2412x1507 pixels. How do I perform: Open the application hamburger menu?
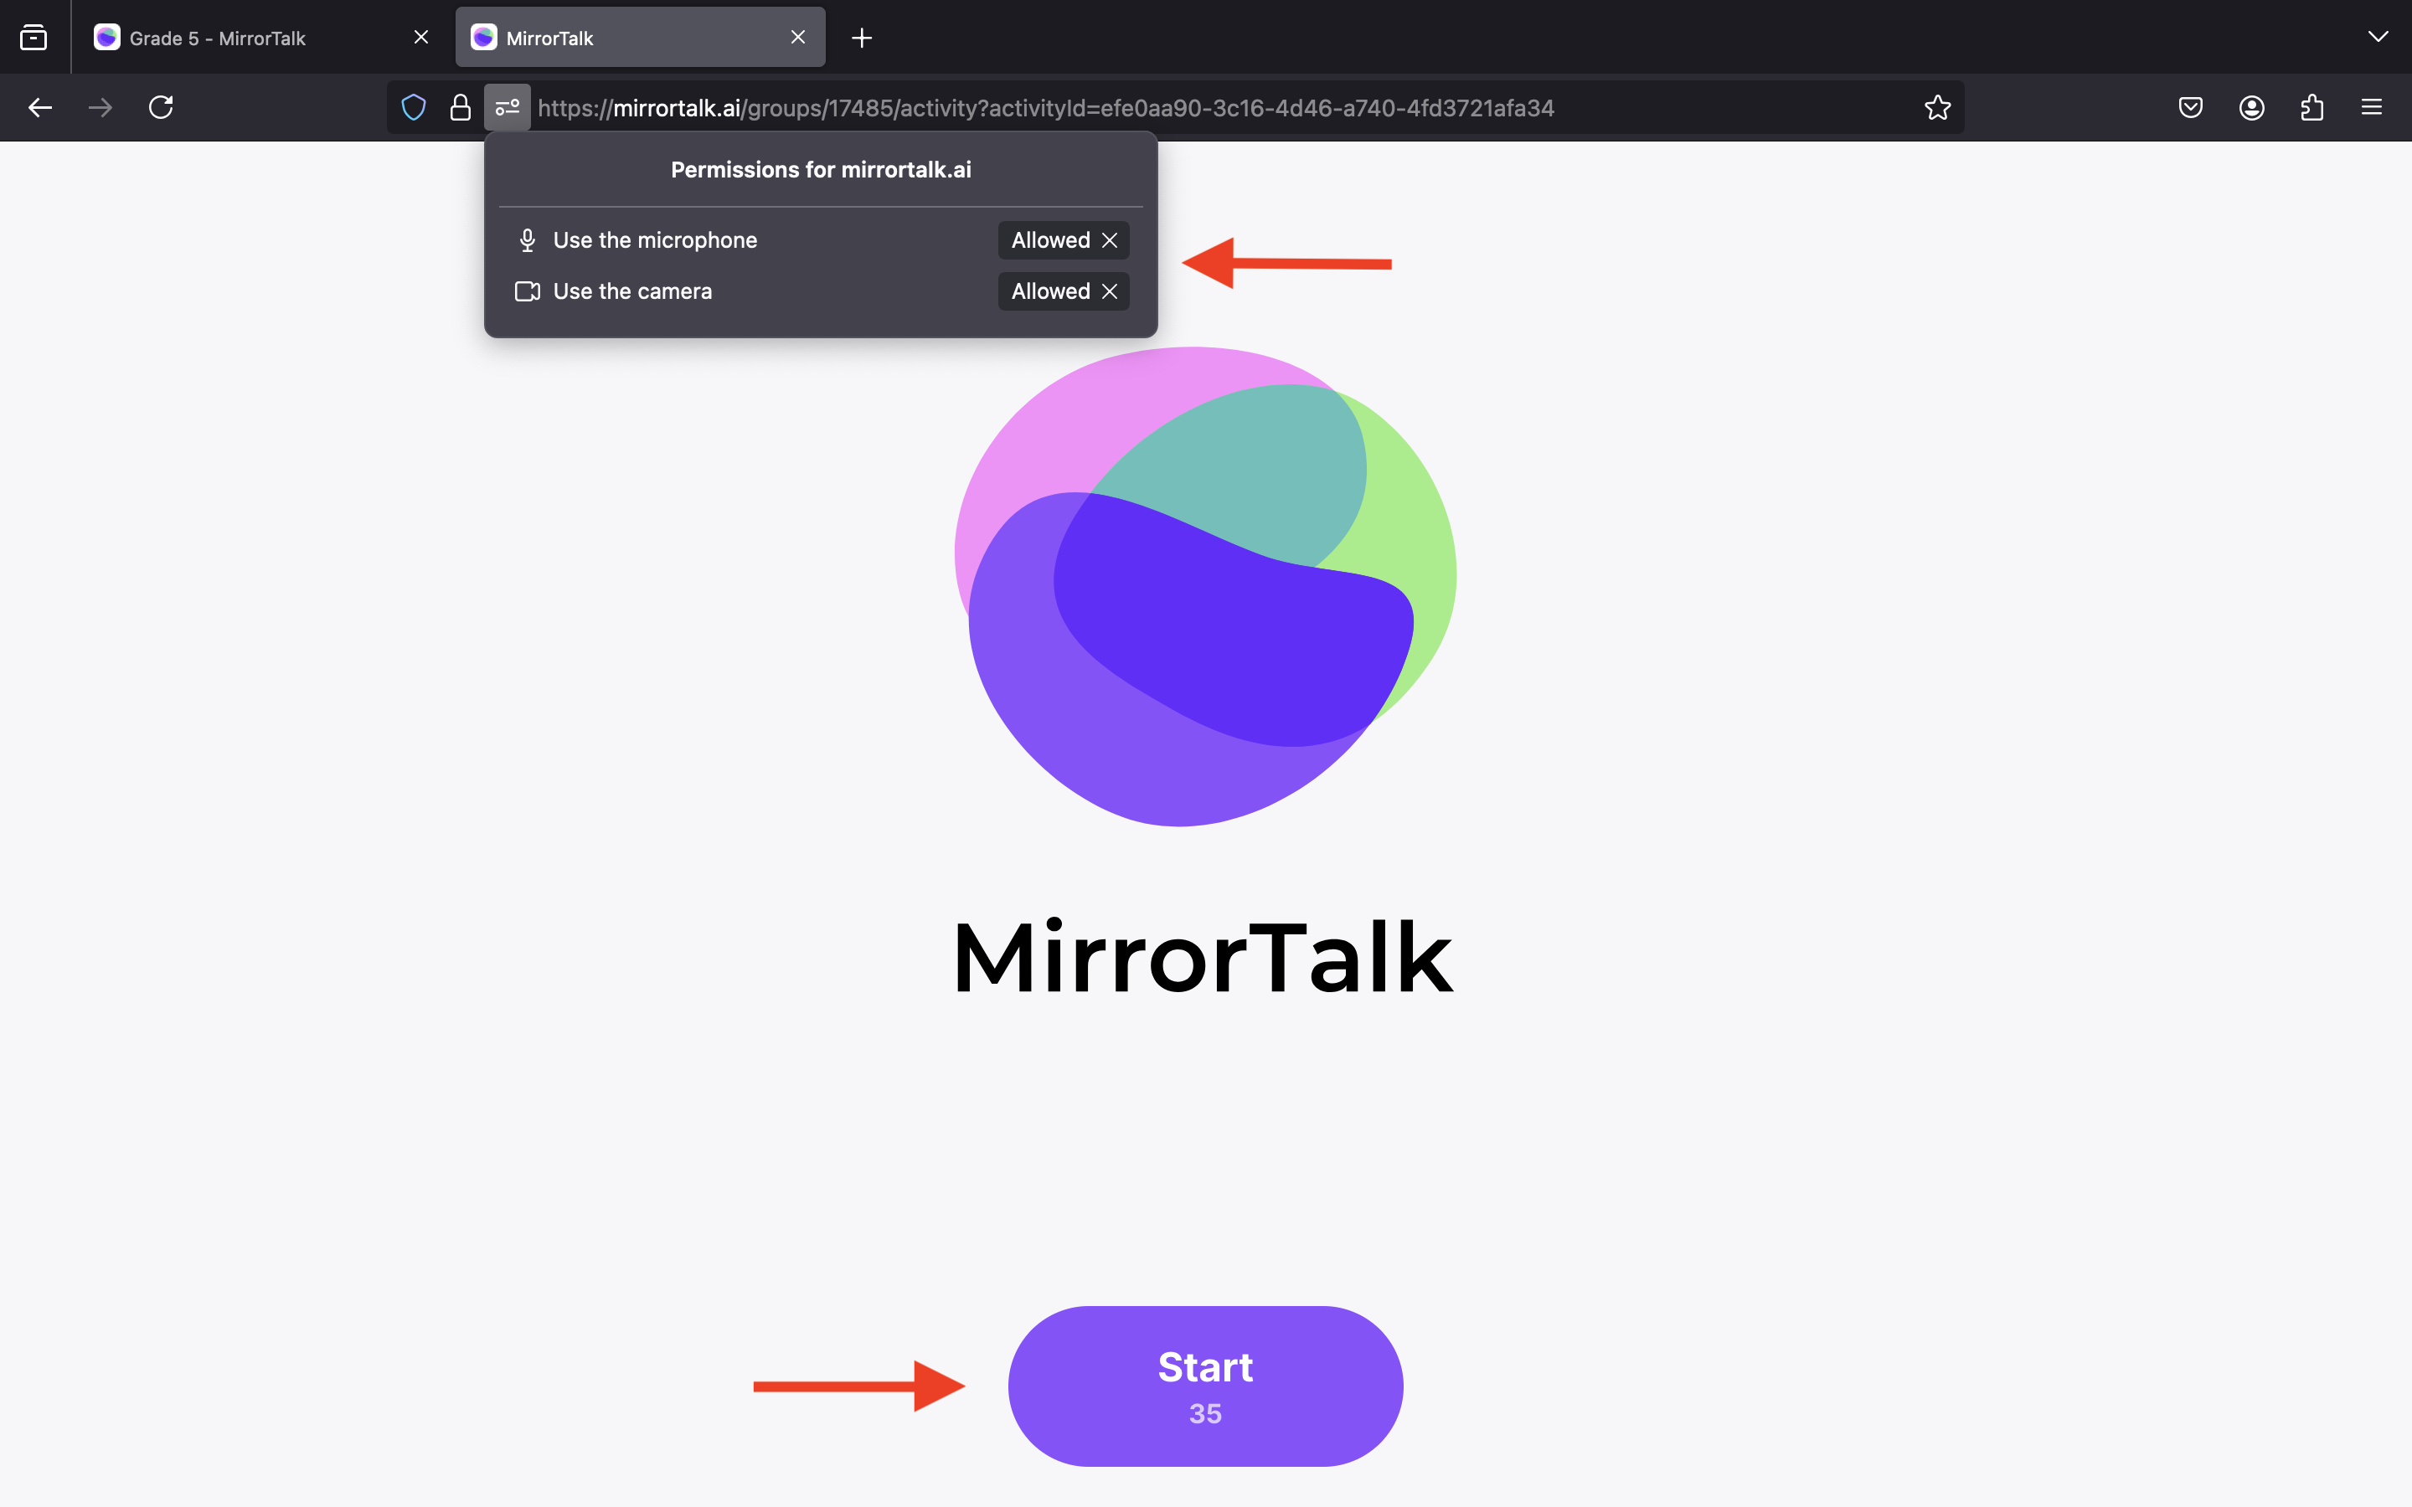(x=2372, y=108)
